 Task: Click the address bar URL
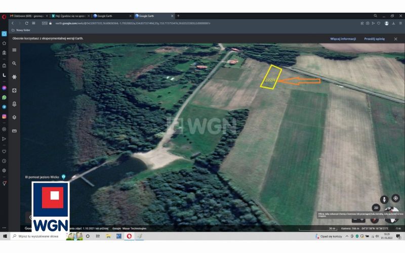[x=133, y=23]
